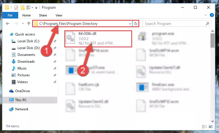
Task: Select the UpdateClient21.dll file
Action: coord(158,72)
